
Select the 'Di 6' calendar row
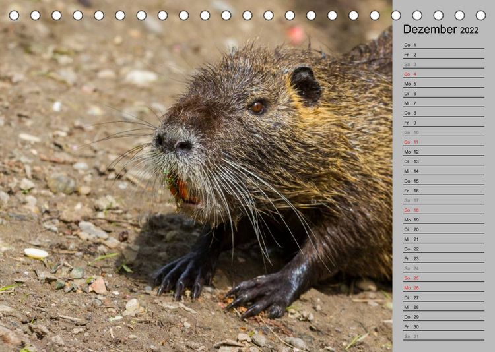(444, 94)
